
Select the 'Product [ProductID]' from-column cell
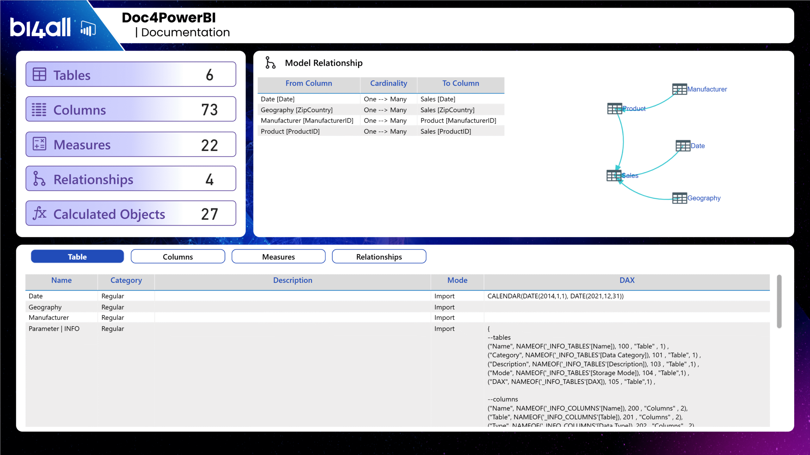point(309,131)
